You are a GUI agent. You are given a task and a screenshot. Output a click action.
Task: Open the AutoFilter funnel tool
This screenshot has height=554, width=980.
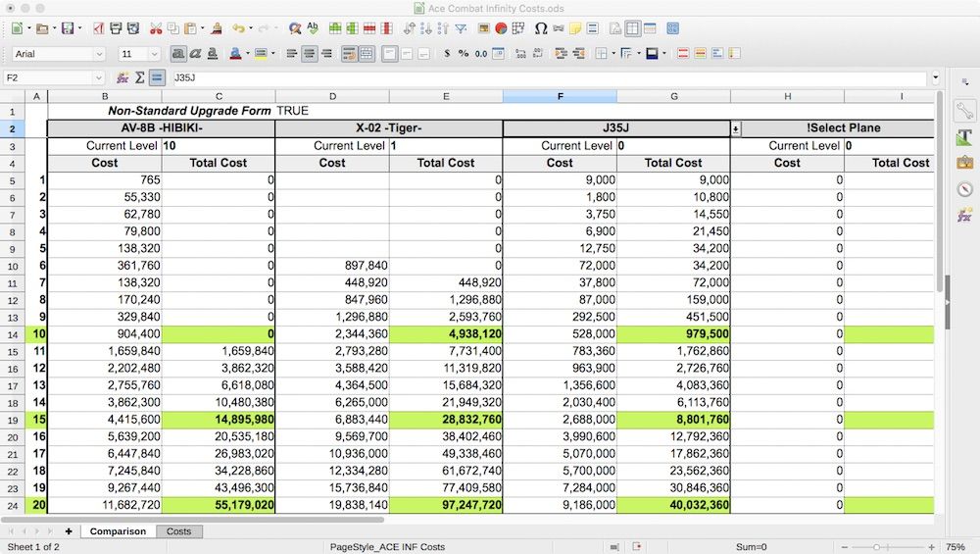(x=461, y=28)
